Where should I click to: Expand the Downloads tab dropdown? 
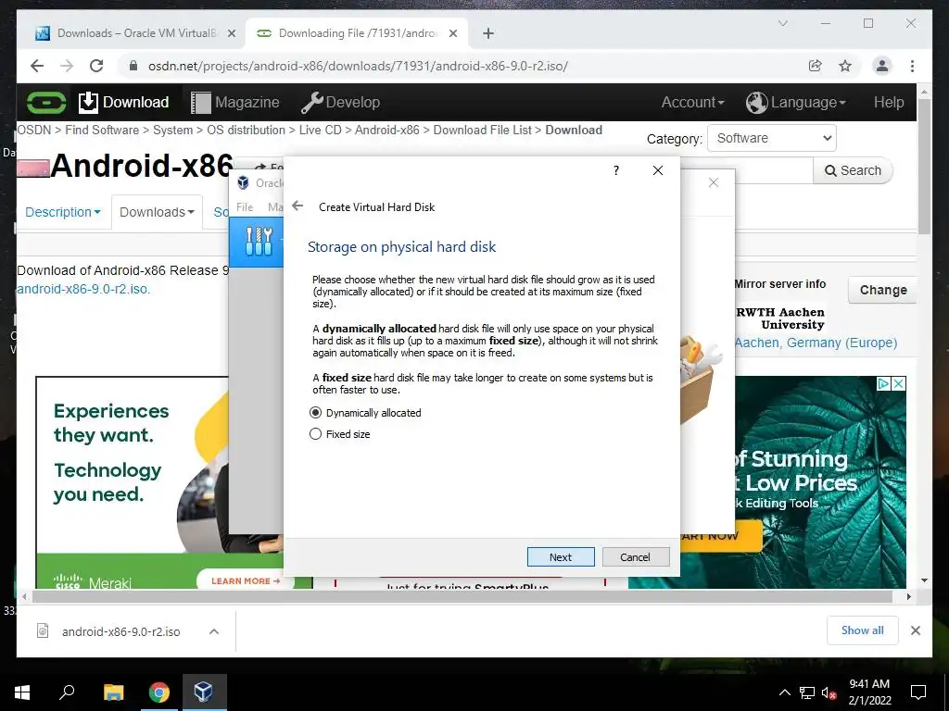pos(157,212)
